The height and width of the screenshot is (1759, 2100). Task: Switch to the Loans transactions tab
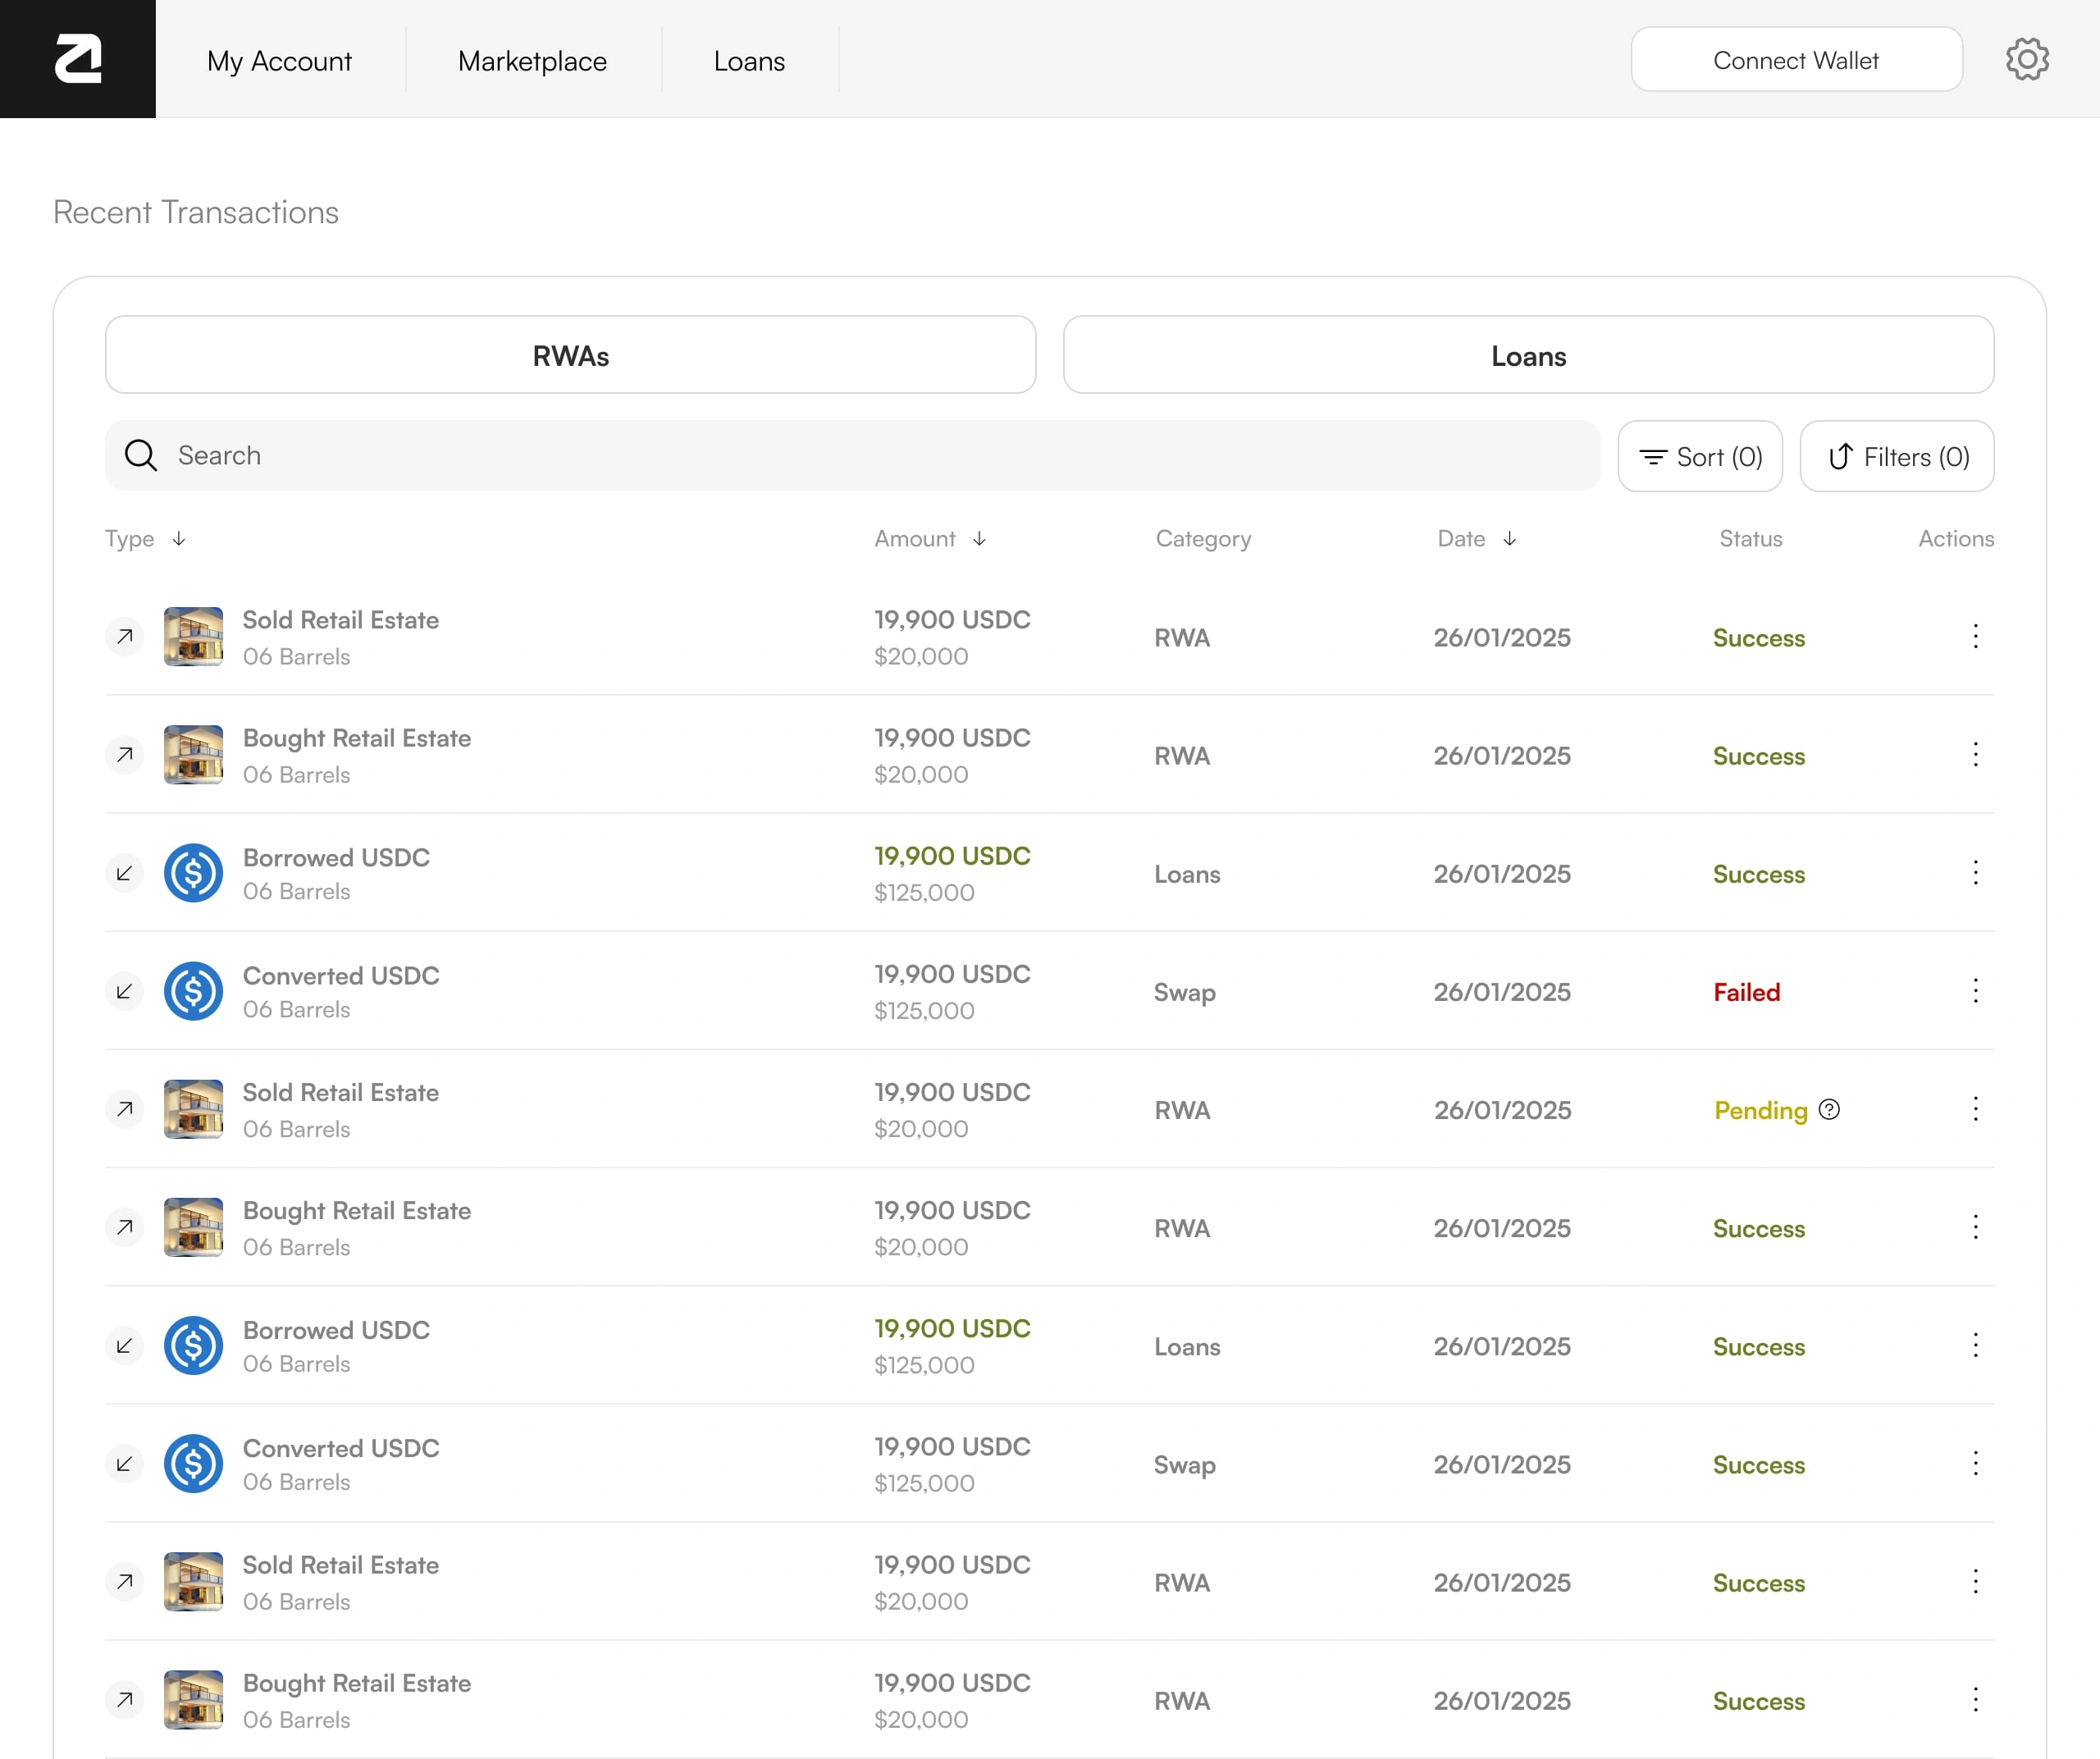1527,356
